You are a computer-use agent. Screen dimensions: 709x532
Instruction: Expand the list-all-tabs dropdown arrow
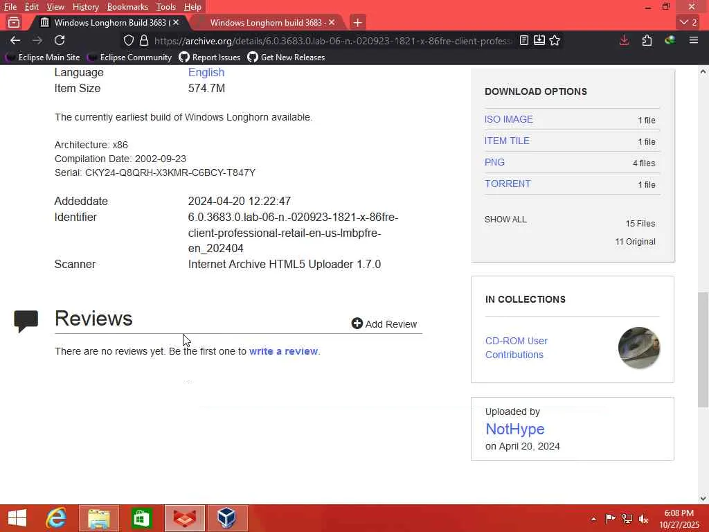688,22
